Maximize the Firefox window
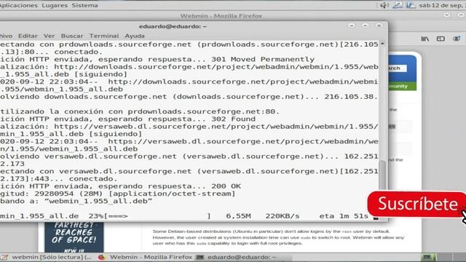 (x=461, y=15)
